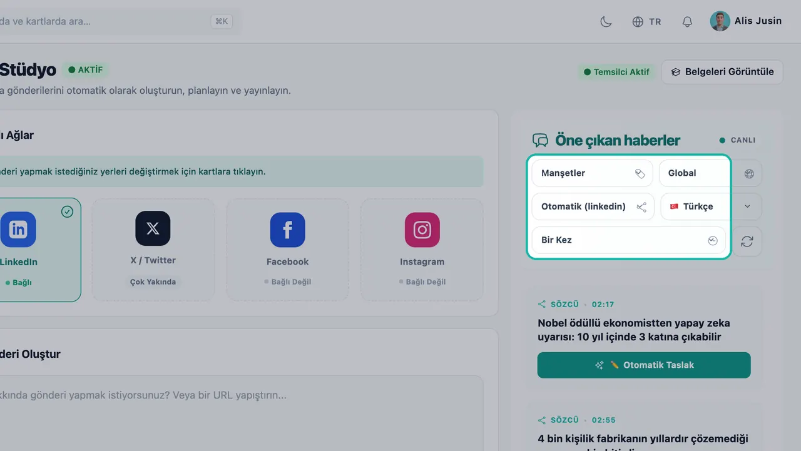The image size is (801, 451).
Task: Click Alis Jusin's profile avatar
Action: click(x=720, y=21)
